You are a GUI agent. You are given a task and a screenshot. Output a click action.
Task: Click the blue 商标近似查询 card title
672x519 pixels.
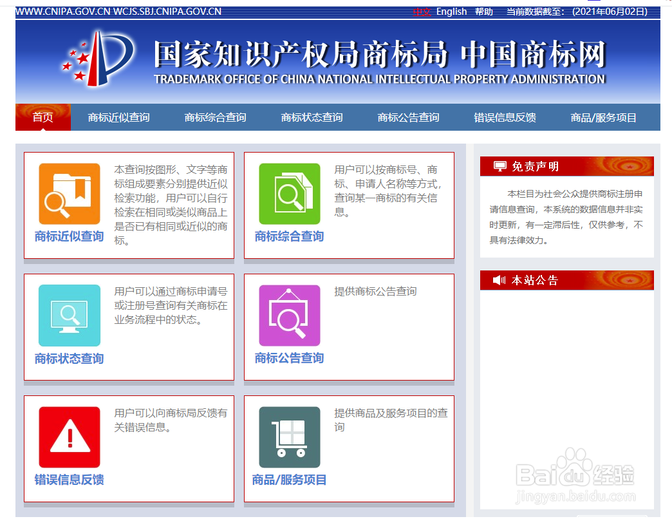(70, 236)
